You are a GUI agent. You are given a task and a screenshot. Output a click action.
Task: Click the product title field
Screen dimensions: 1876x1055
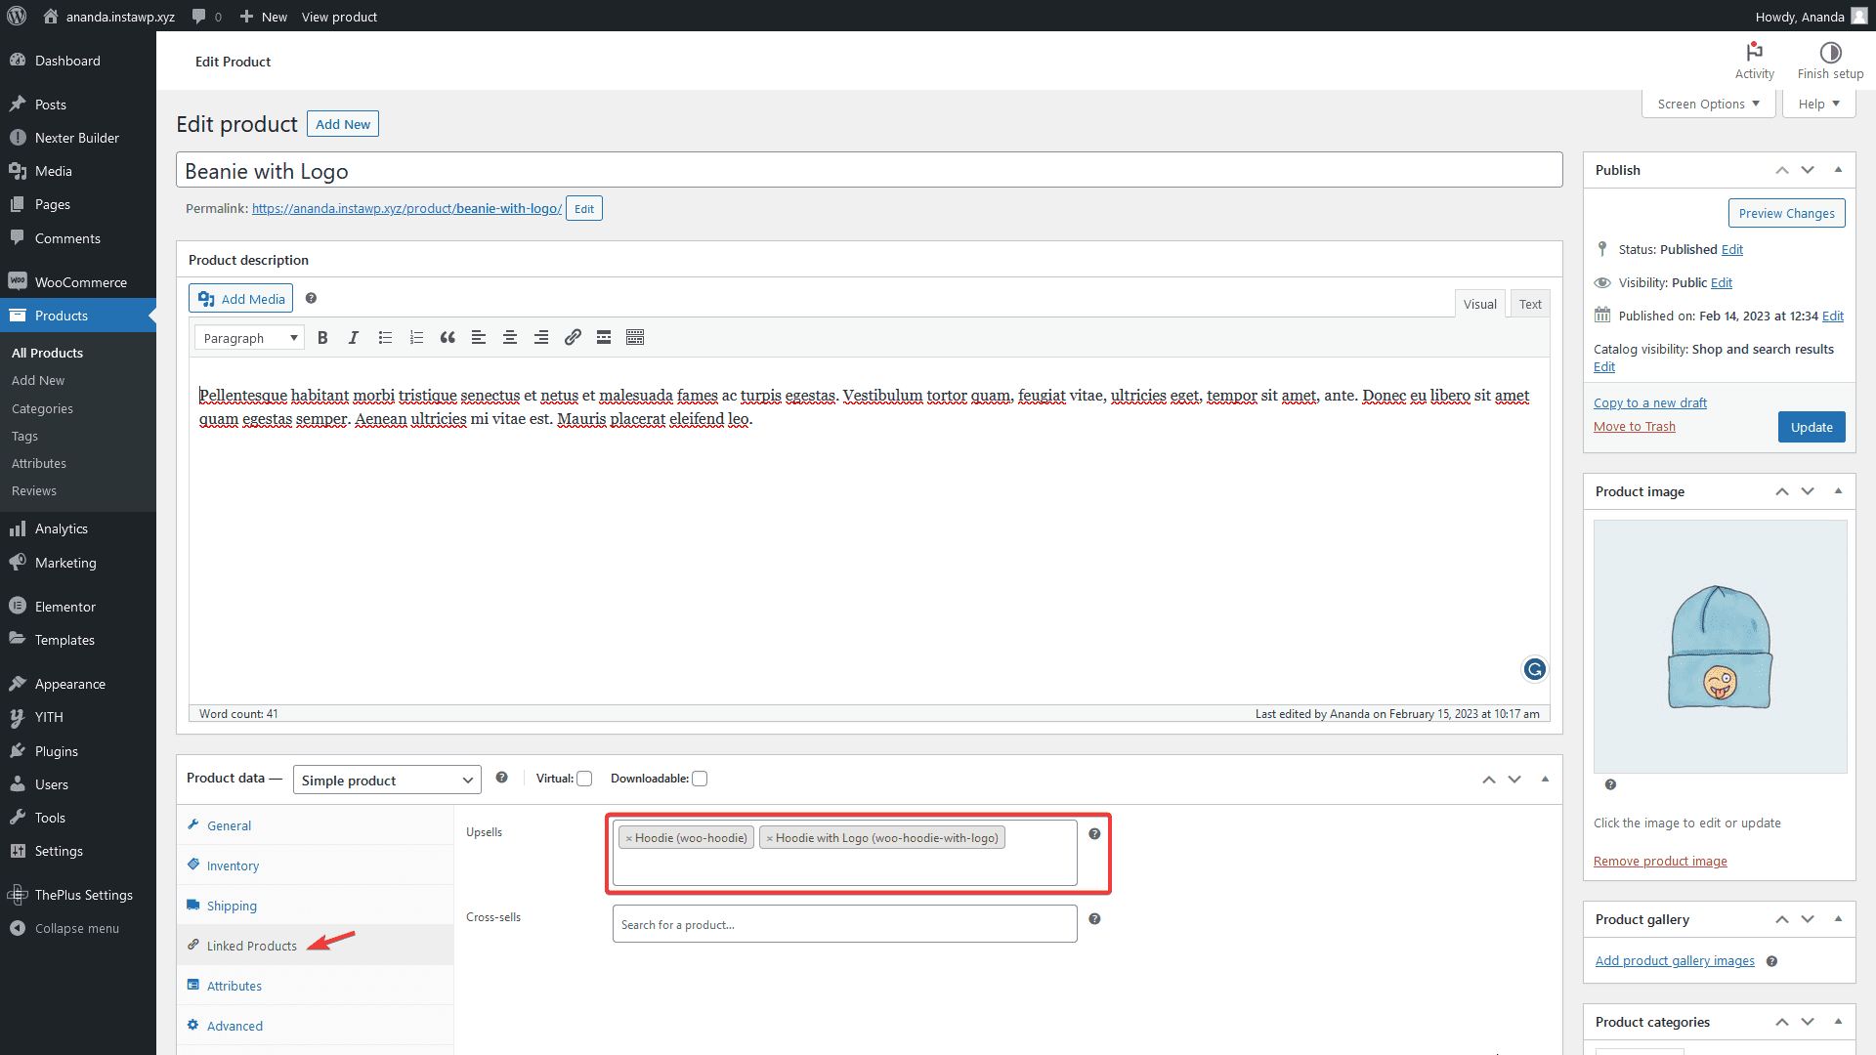point(870,171)
